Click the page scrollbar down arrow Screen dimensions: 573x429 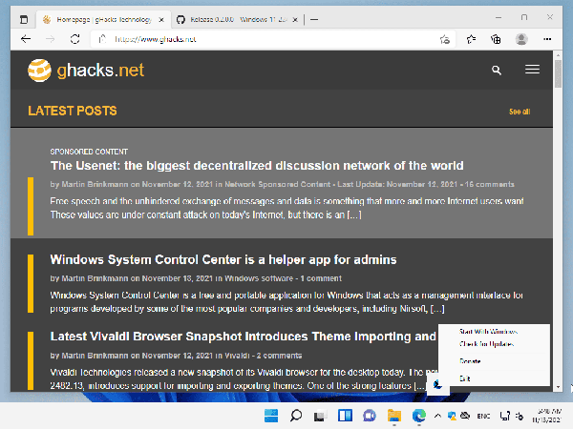click(x=558, y=387)
